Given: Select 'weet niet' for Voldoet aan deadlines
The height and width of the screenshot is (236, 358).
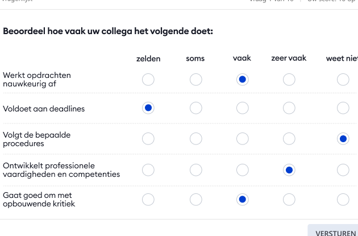Looking at the screenshot, I should (x=343, y=108).
